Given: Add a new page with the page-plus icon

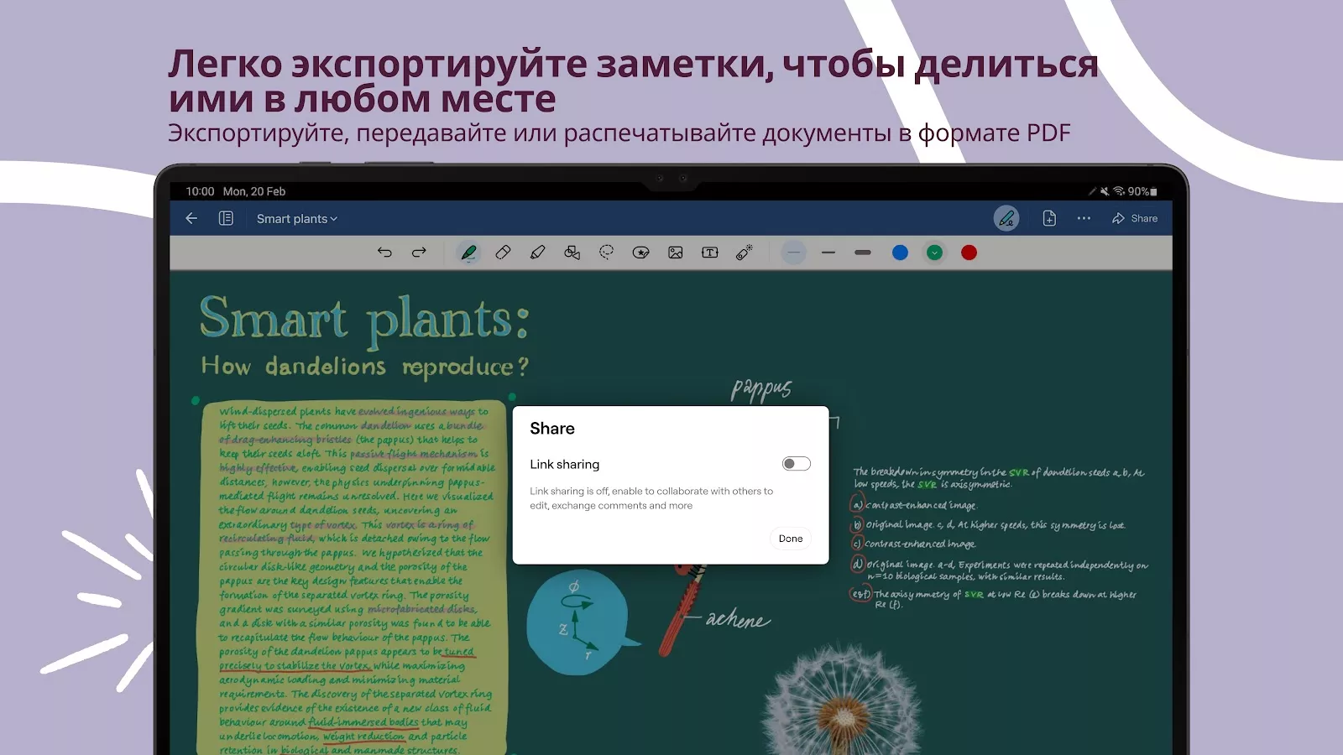Looking at the screenshot, I should pyautogui.click(x=1049, y=218).
